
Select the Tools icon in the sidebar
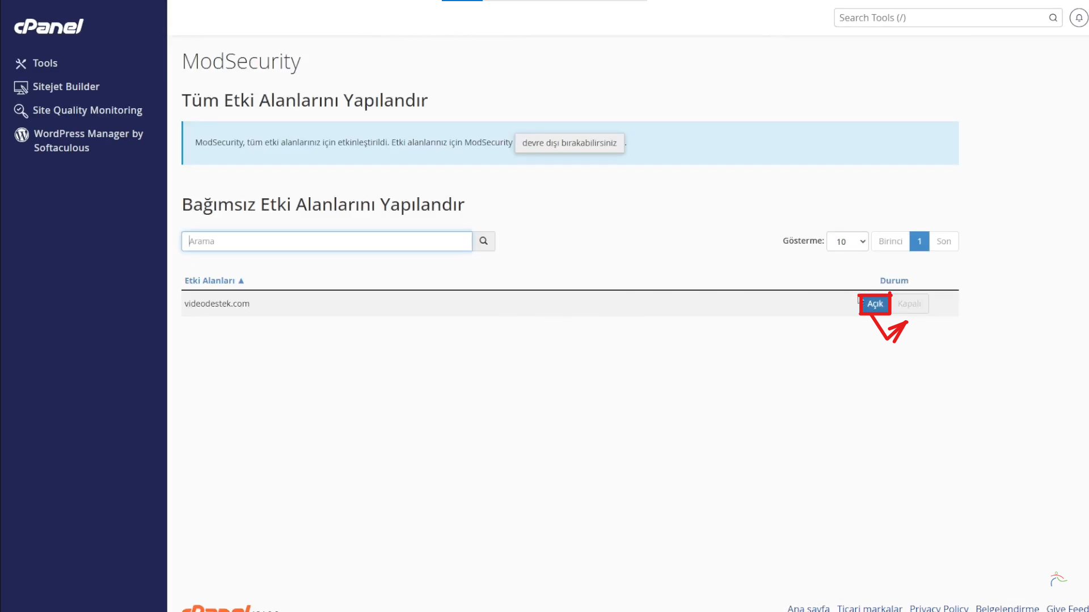pyautogui.click(x=20, y=63)
